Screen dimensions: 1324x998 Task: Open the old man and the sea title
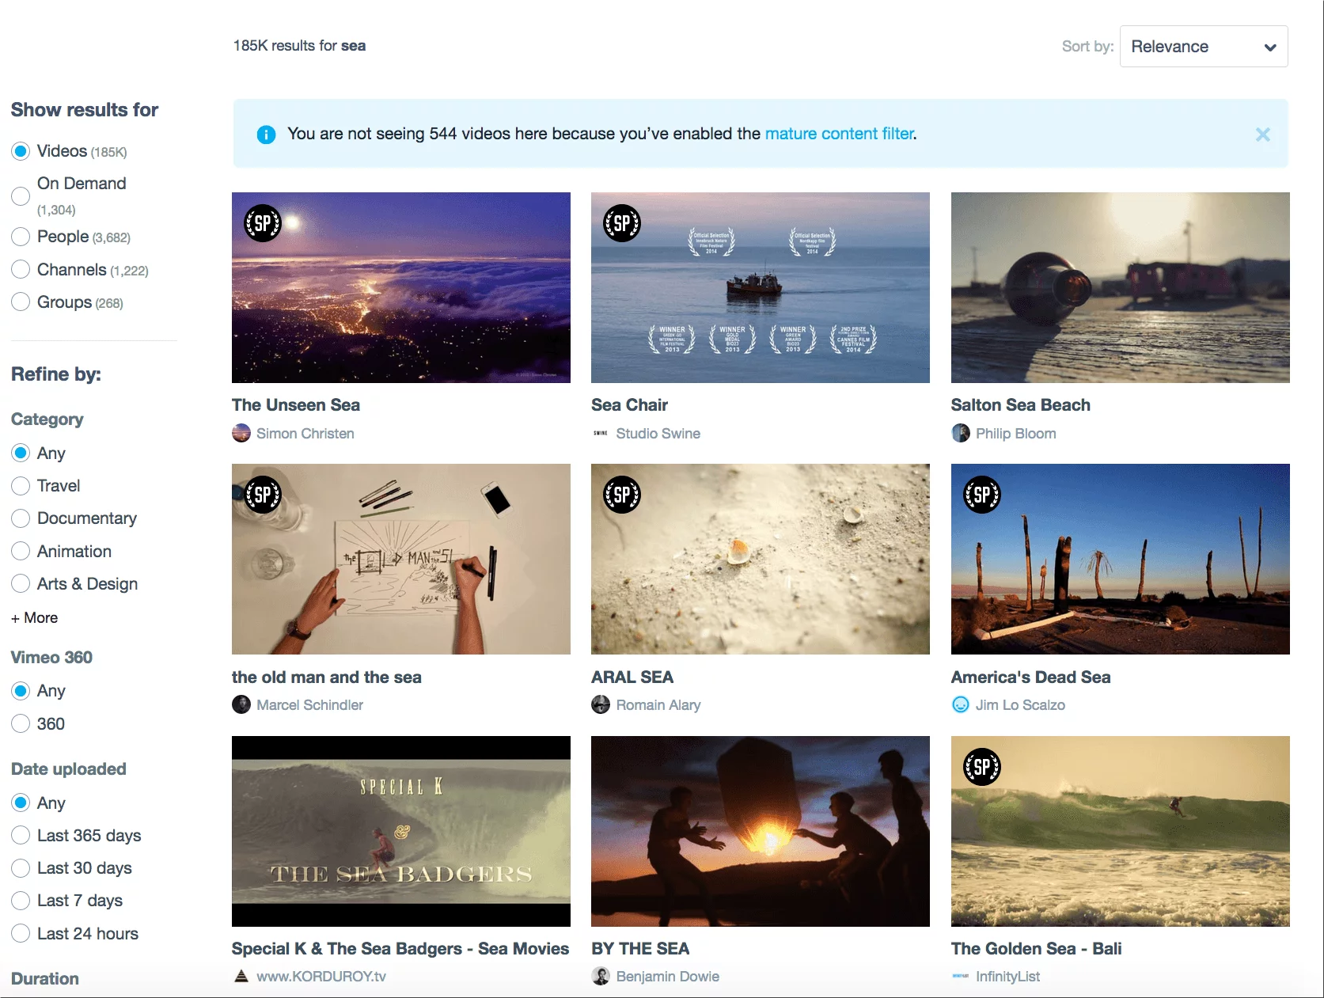tap(327, 677)
